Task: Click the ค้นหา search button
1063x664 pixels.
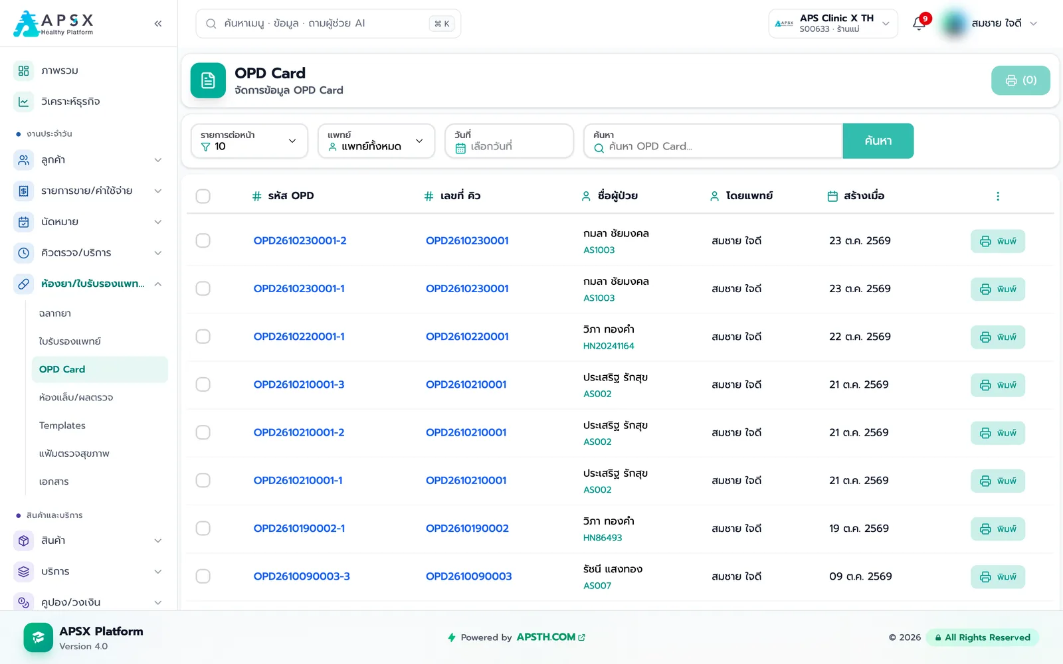Action: pyautogui.click(x=878, y=141)
